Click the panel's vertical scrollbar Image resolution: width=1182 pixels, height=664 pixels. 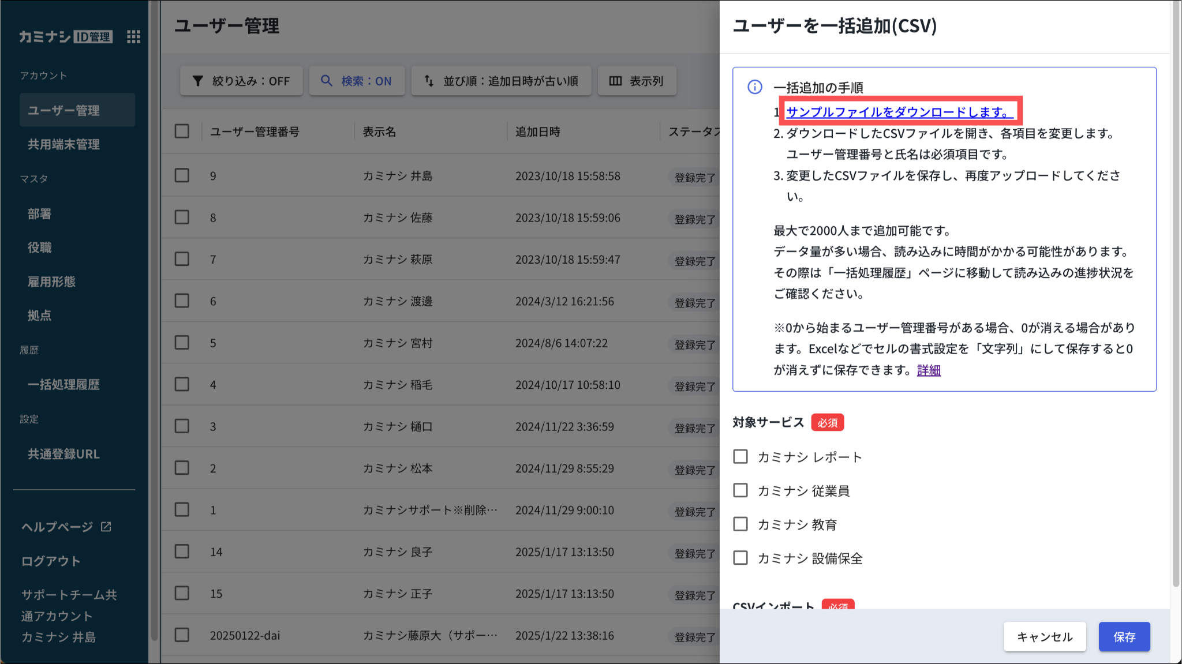[x=1176, y=288]
